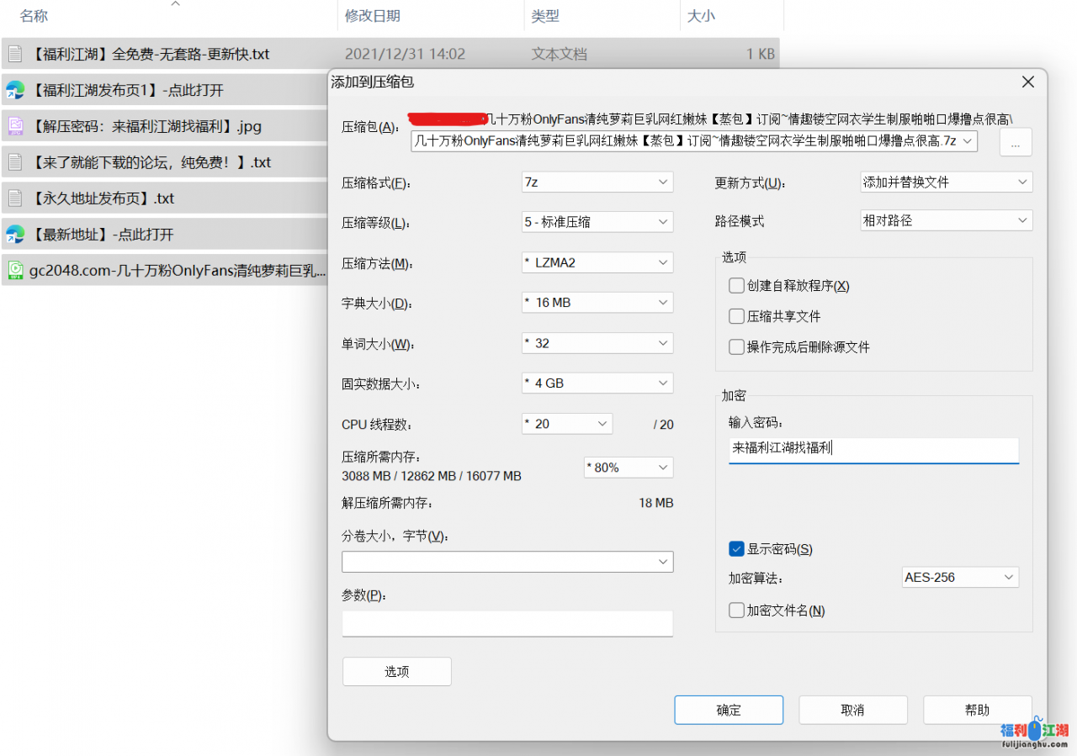Click the icon for 【来了就能下载的论坛】 text file

point(14,162)
